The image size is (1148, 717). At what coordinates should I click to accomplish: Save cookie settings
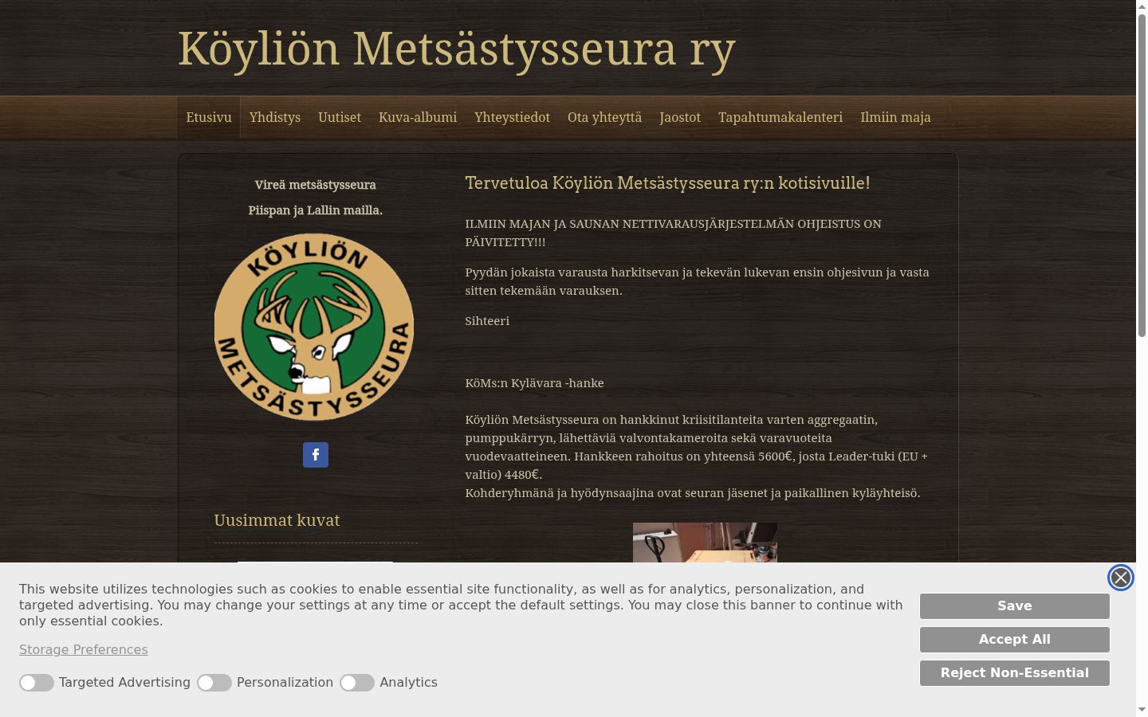tap(1015, 606)
